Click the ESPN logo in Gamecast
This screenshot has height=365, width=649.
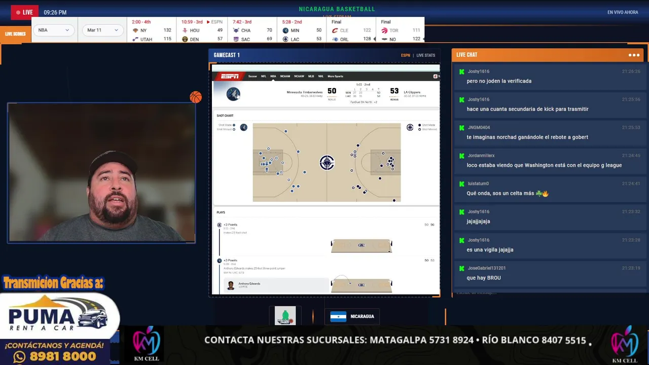pos(230,76)
